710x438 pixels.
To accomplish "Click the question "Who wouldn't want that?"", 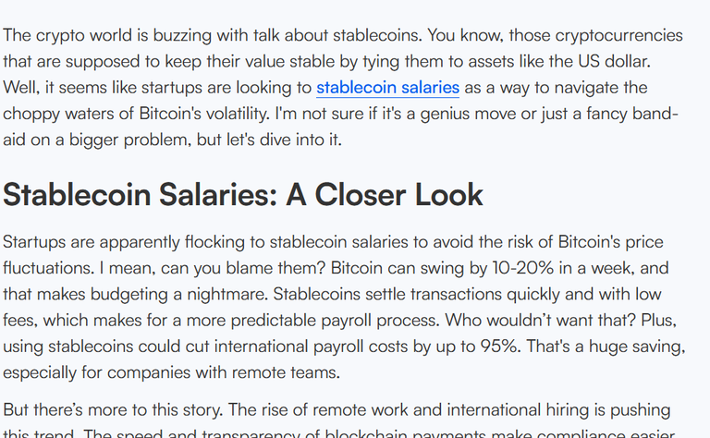I will pyautogui.click(x=540, y=321).
